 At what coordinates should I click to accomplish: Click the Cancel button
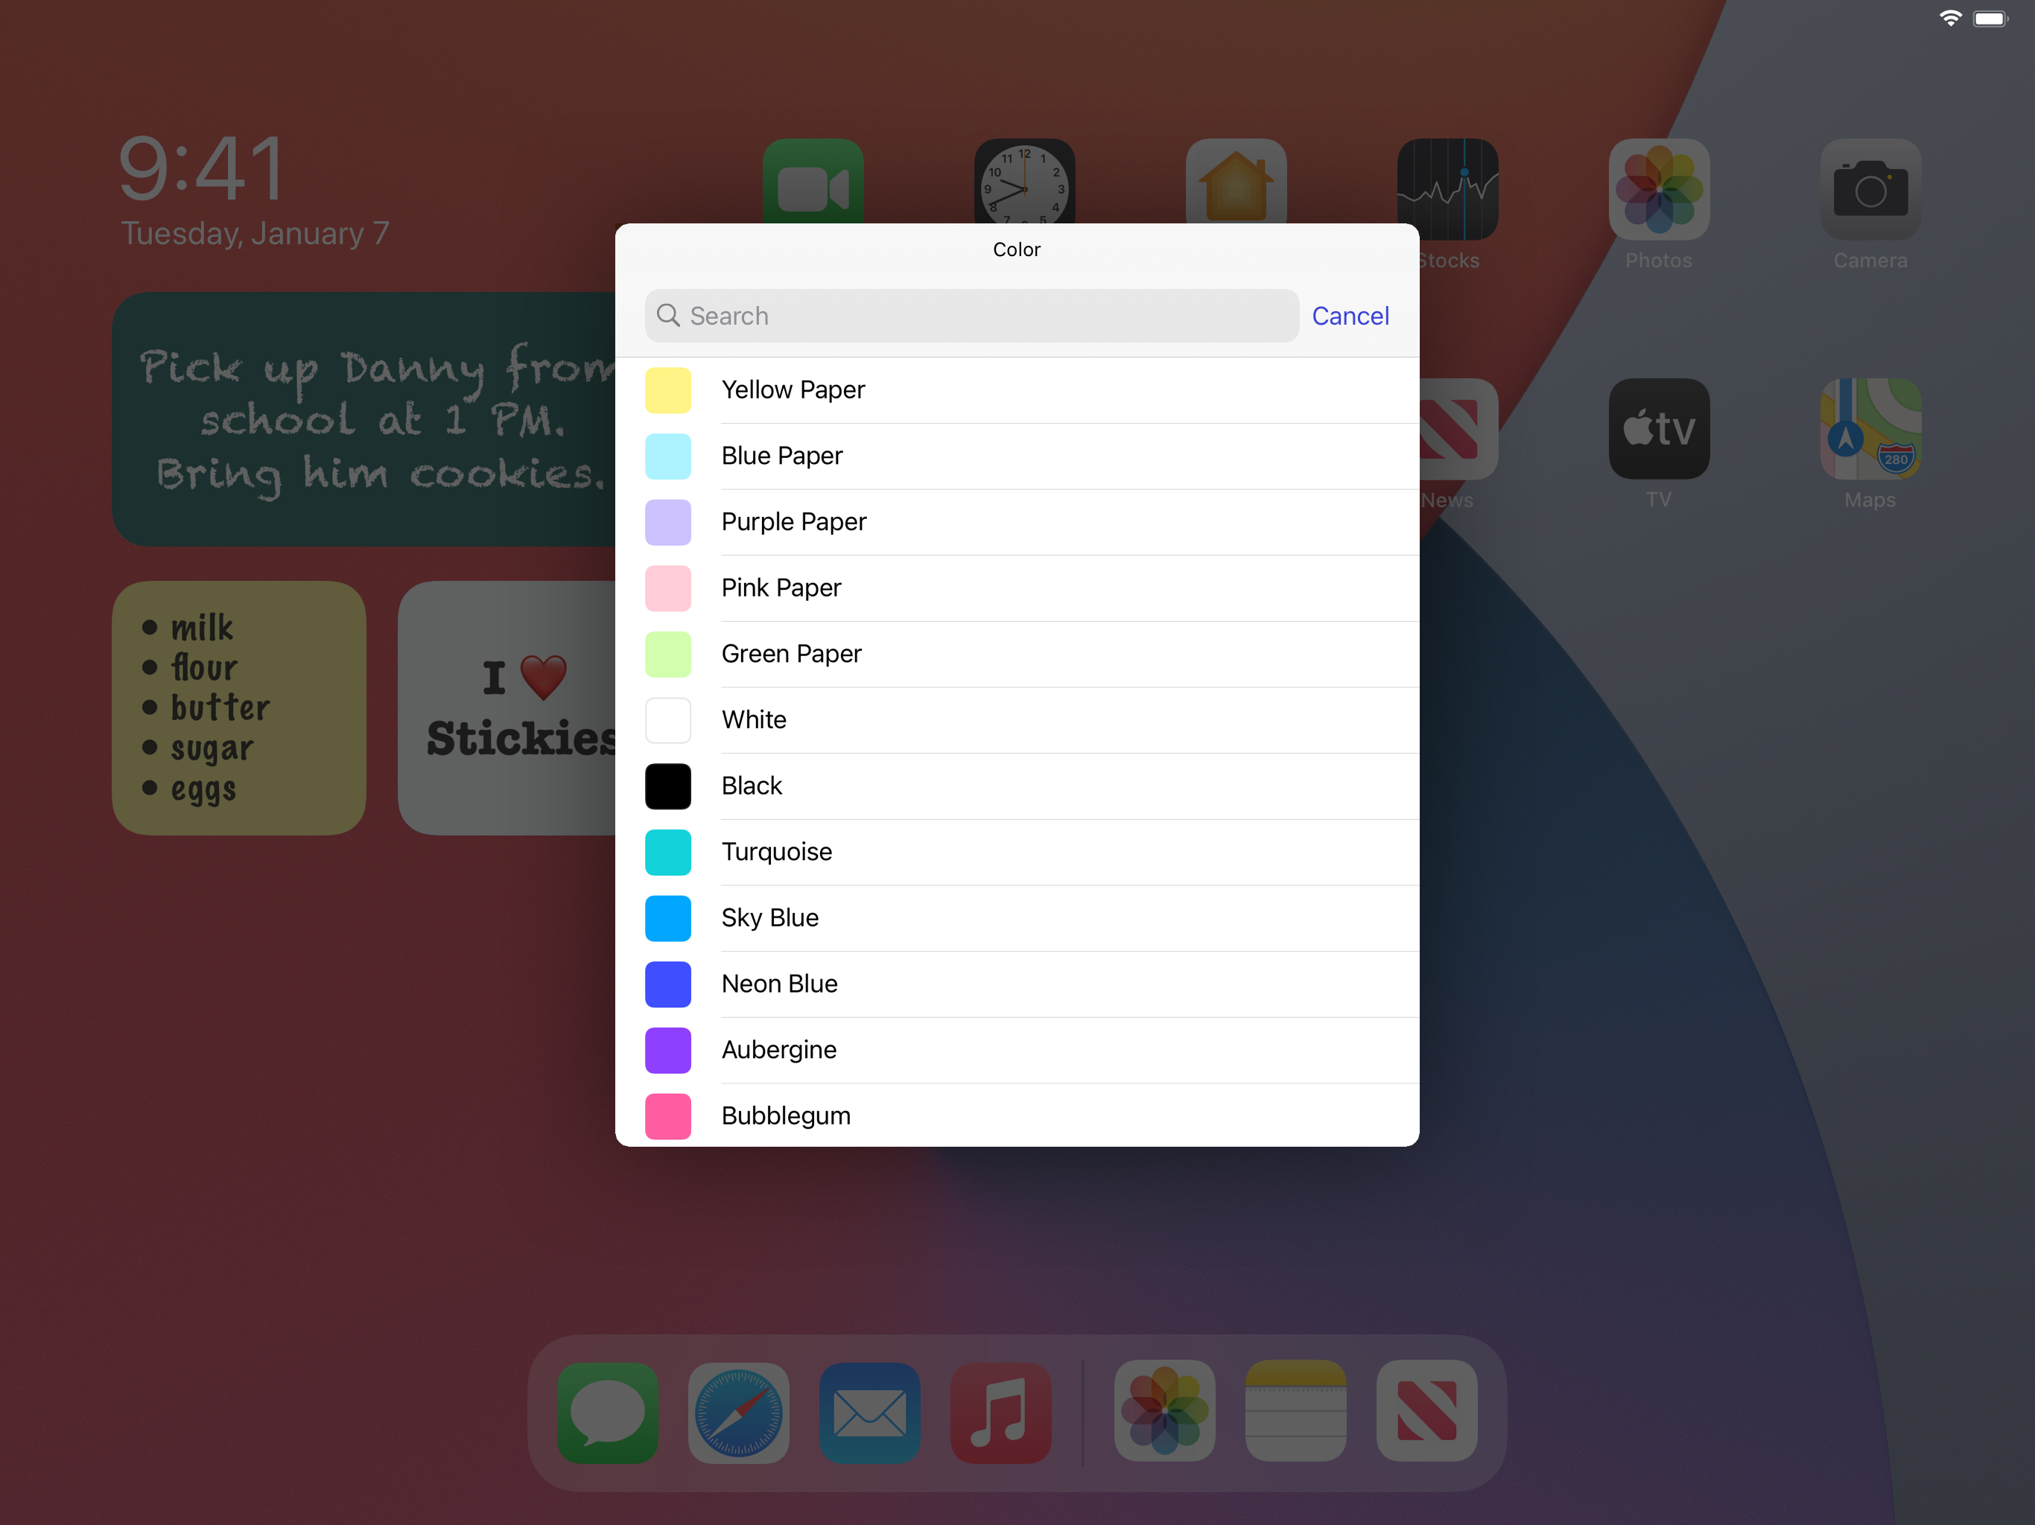1350,316
